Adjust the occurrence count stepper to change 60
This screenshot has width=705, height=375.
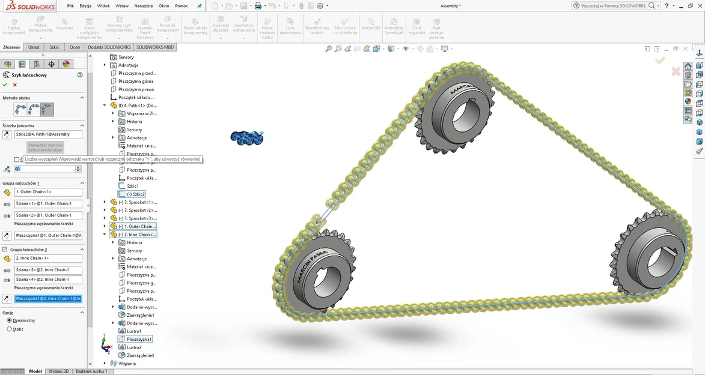78,169
